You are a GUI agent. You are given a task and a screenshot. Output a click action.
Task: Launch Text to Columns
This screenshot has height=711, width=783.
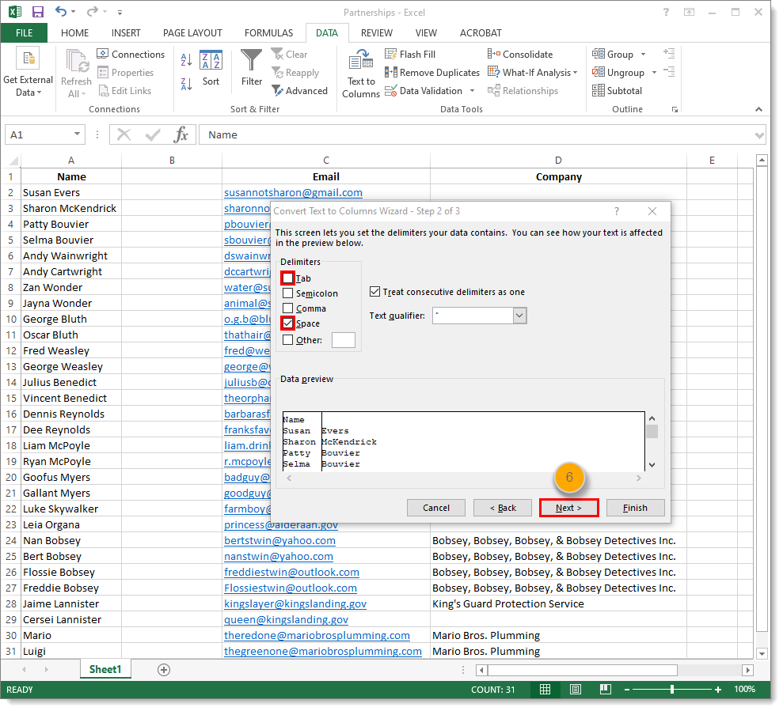pyautogui.click(x=361, y=74)
